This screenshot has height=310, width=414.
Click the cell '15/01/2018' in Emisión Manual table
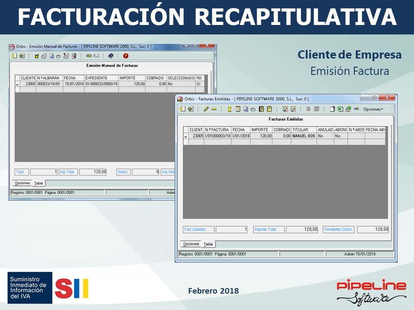(74, 84)
